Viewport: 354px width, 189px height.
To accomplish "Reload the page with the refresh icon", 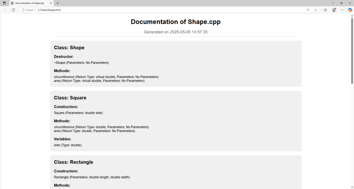I will pyautogui.click(x=13, y=10).
